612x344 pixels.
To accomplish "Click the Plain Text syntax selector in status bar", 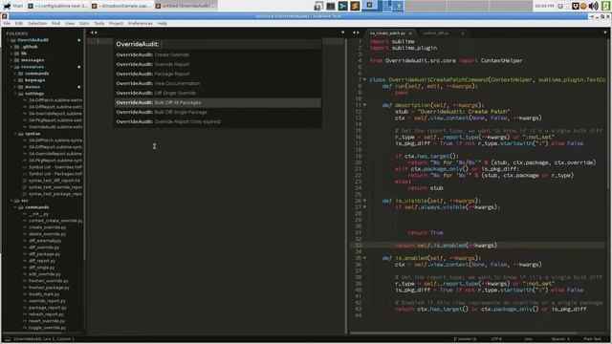I will tap(593, 339).
